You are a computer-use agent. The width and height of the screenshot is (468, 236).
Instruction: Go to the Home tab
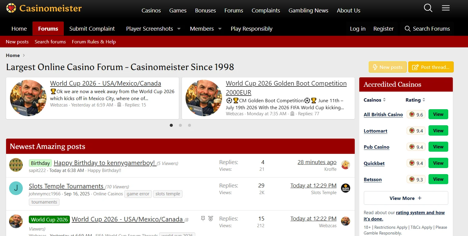coord(19,29)
